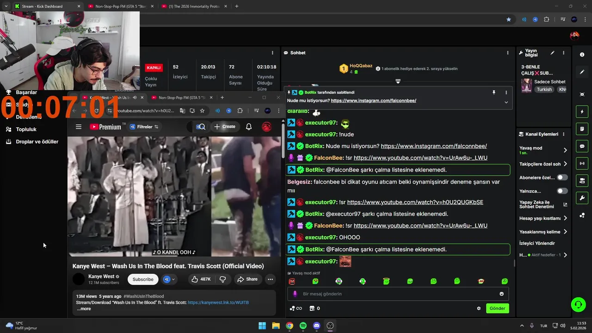Open Windows Start menu
The height and width of the screenshot is (333, 592).
pyautogui.click(x=262, y=326)
